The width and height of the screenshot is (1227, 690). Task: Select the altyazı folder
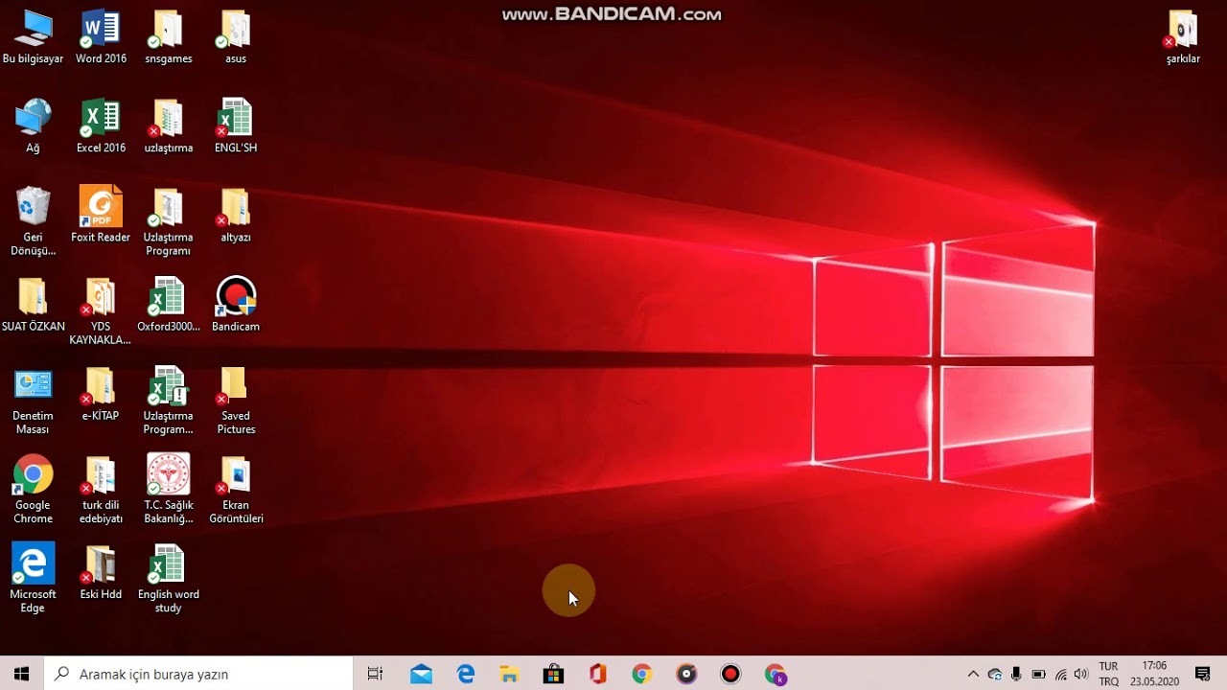[236, 216]
